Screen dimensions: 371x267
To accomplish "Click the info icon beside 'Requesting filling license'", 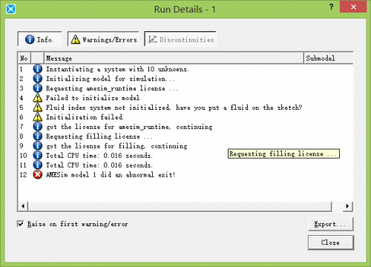I will [x=38, y=136].
